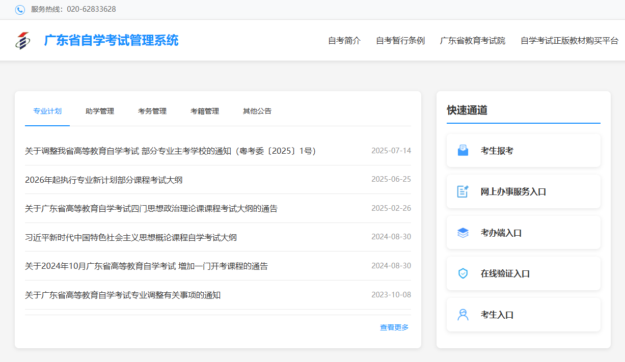Click the system logo icon in header
The height and width of the screenshot is (362, 625).
[x=22, y=41]
